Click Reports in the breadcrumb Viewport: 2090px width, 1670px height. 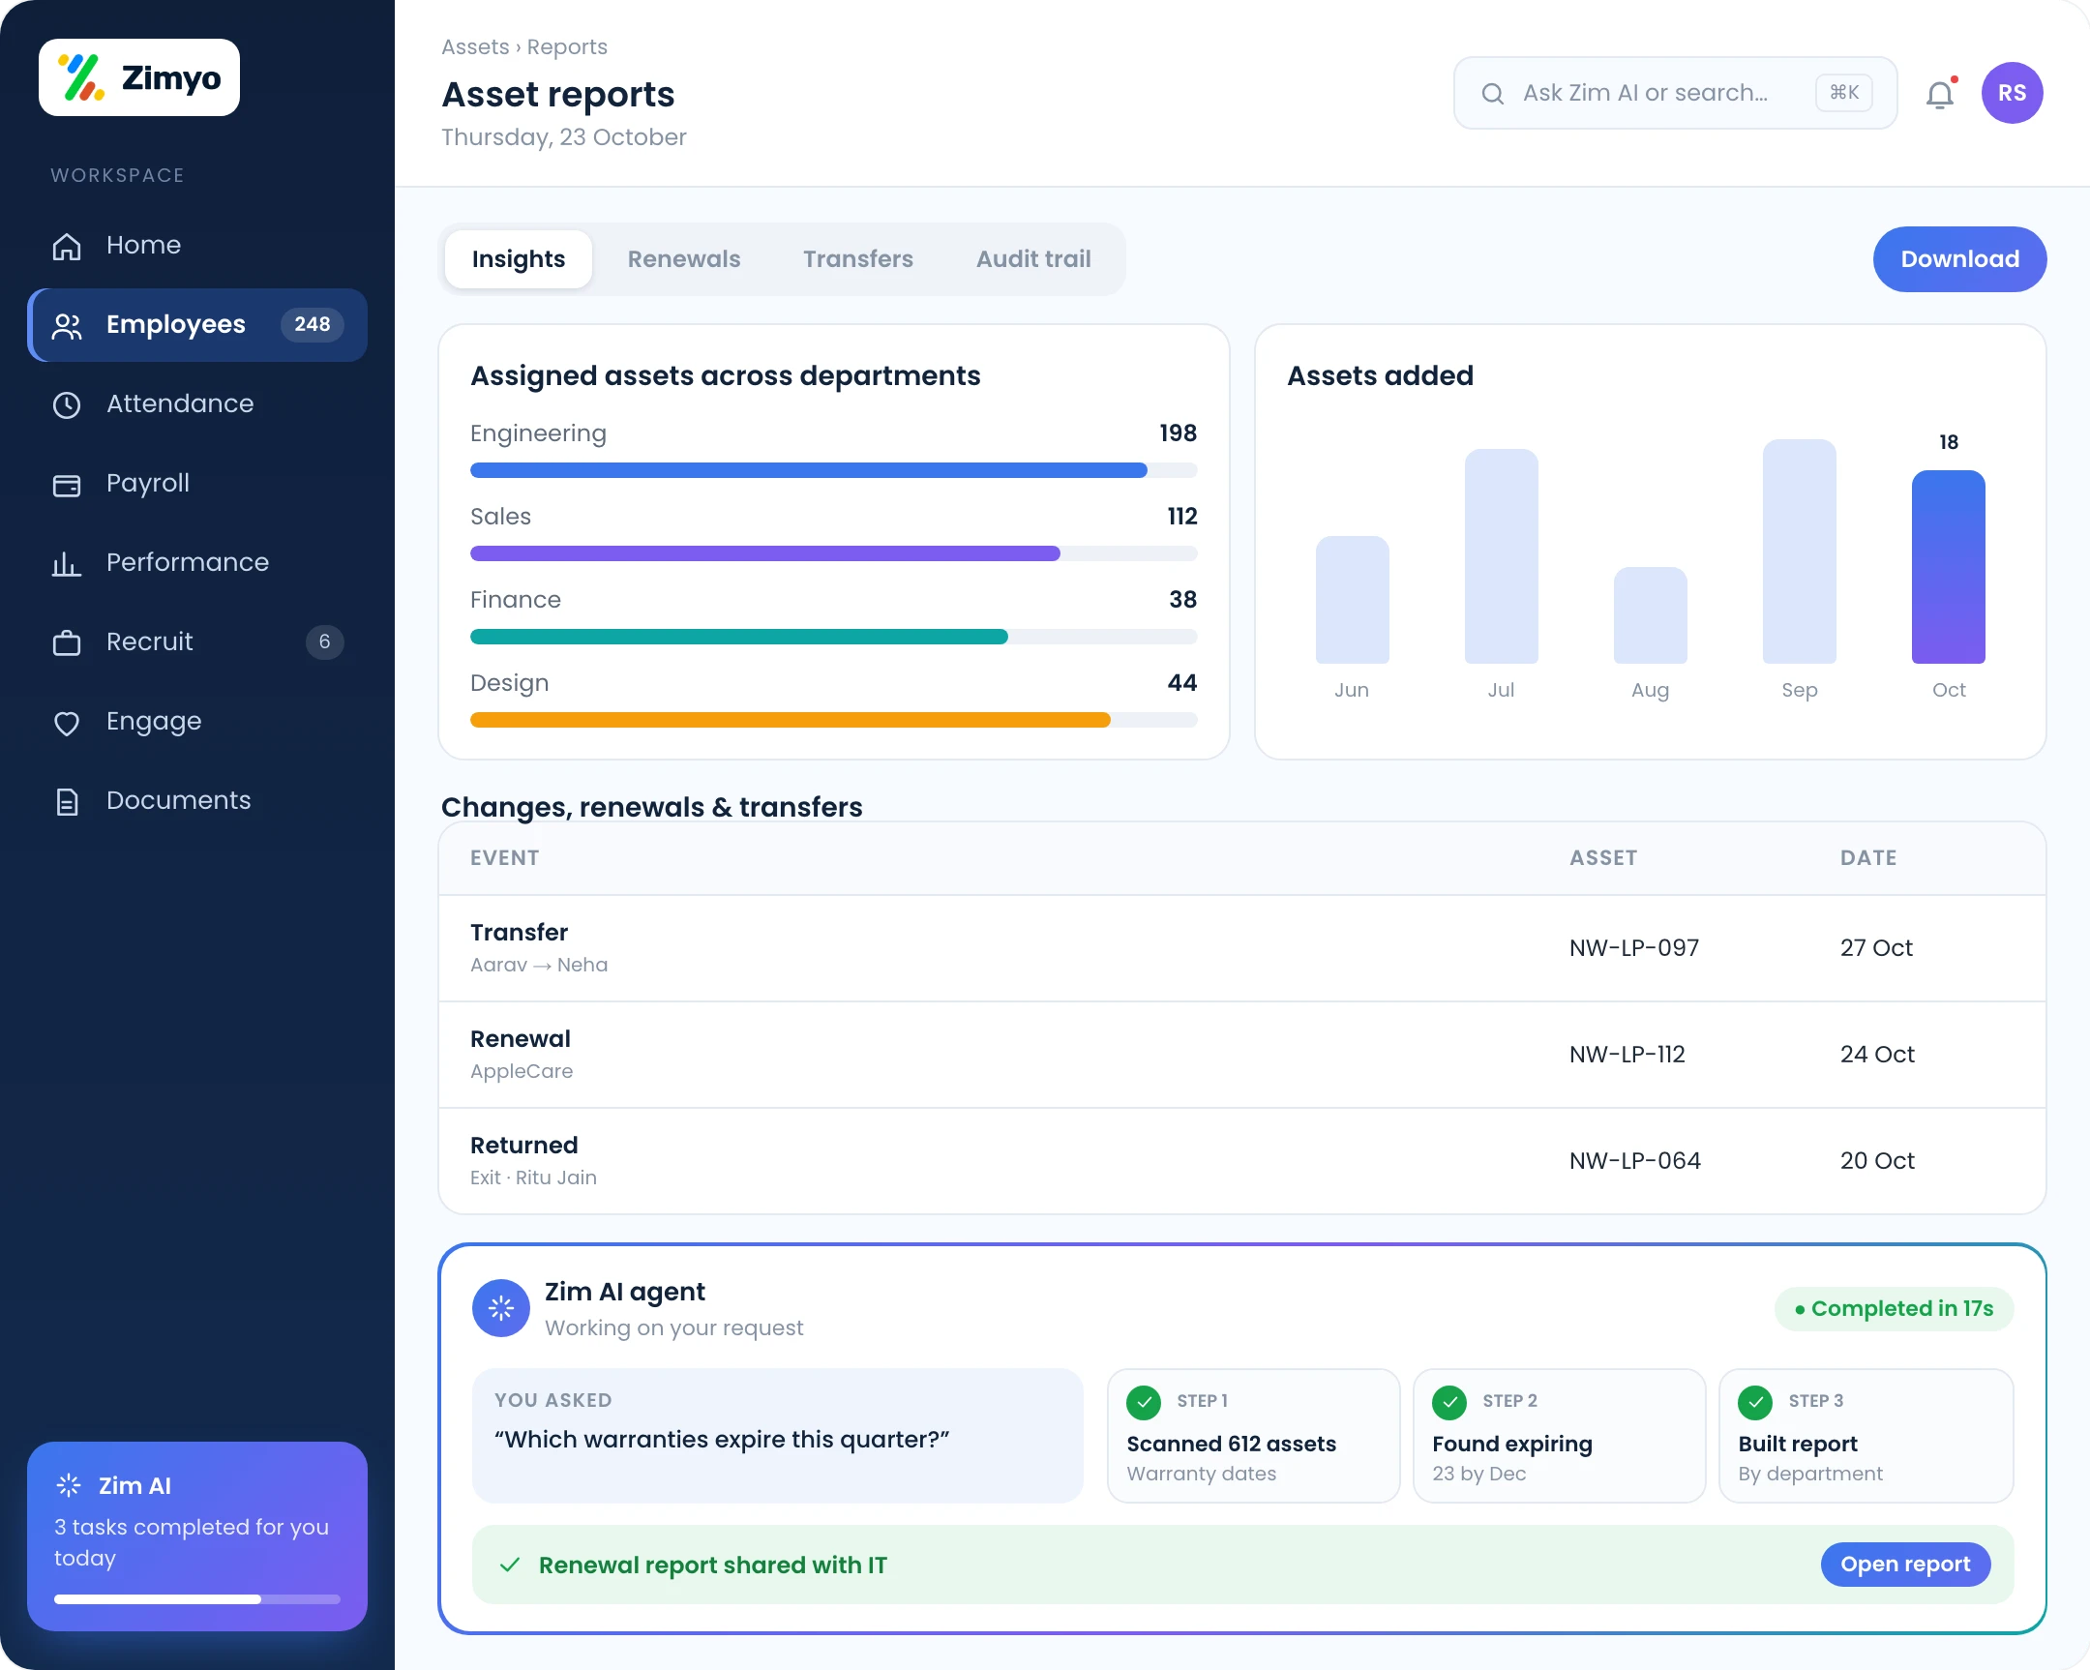[x=567, y=46]
